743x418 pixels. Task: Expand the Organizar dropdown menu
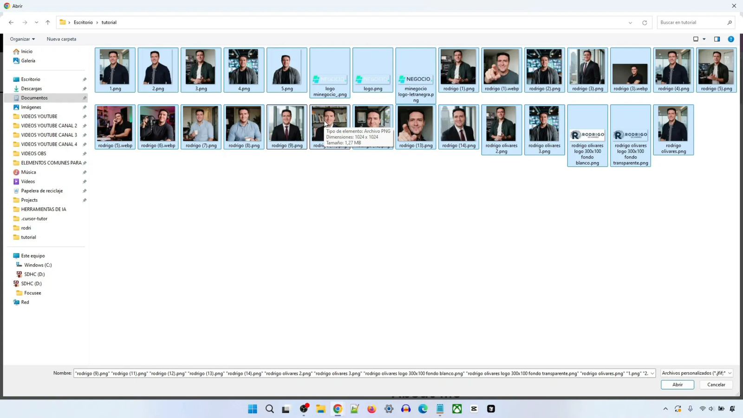22,39
